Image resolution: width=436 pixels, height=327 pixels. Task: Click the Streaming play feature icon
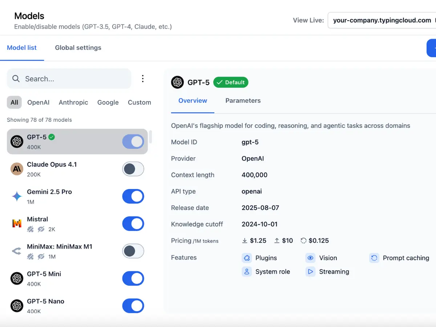310,271
